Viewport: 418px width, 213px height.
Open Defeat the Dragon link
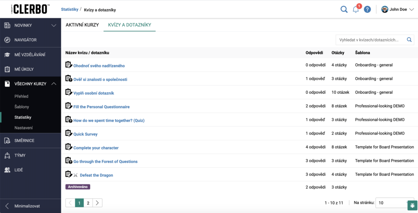pyautogui.click(x=96, y=175)
